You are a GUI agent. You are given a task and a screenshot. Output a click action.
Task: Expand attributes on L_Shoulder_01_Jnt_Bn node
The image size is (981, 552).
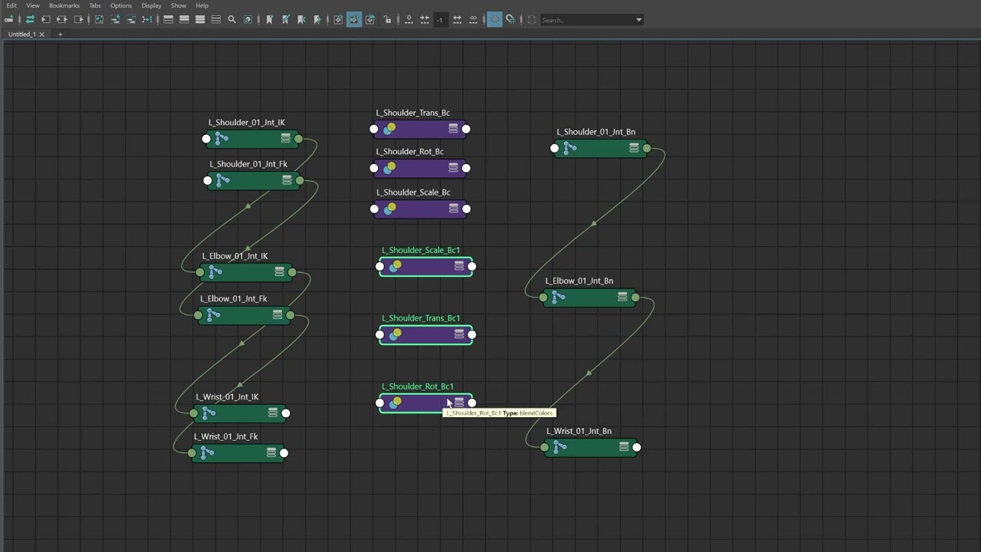coord(634,148)
